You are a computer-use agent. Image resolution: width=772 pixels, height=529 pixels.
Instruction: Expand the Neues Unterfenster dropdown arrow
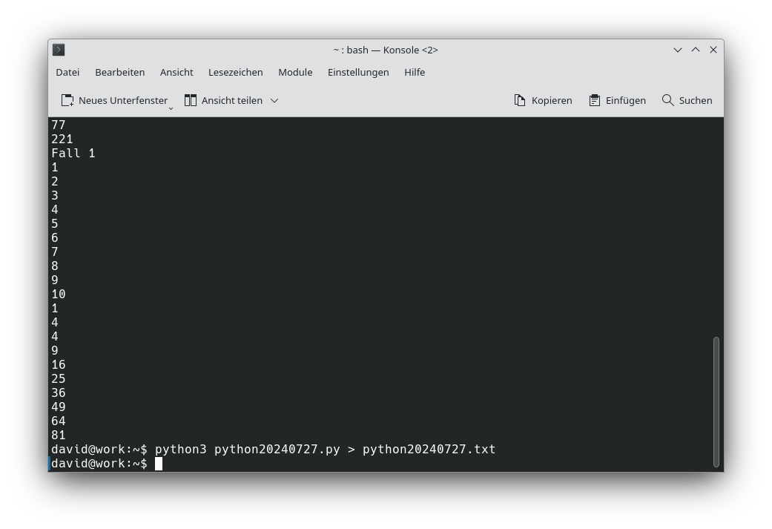pos(171,108)
